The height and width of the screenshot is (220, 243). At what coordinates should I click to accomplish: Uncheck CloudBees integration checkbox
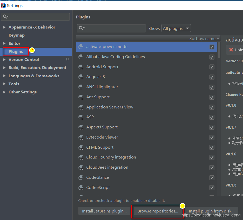pyautogui.click(x=212, y=167)
